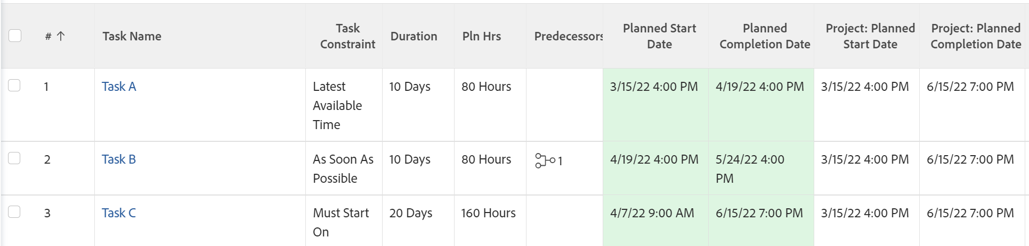Select the Task B row checkbox
The height and width of the screenshot is (246, 1029).
point(14,158)
